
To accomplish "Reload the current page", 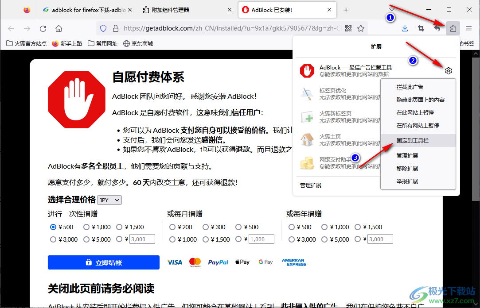I will point(43,28).
